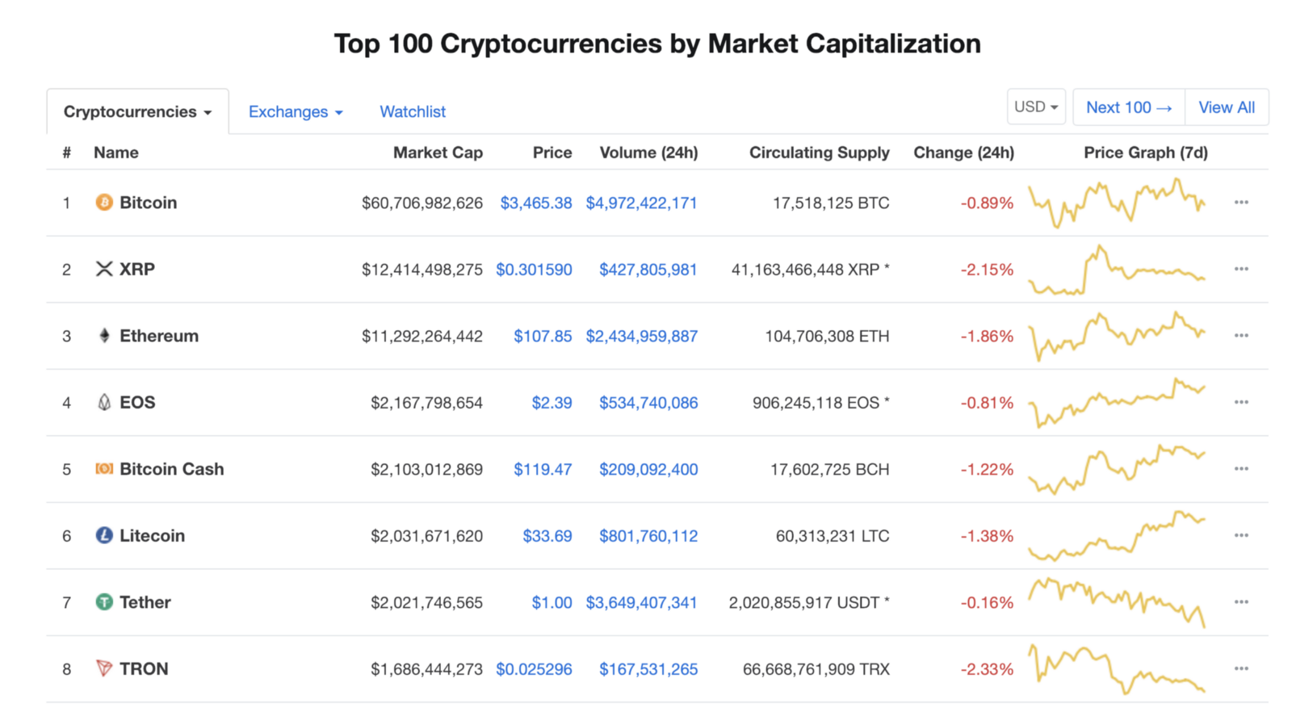Open the USD currency selector
The height and width of the screenshot is (708, 1292).
(1036, 107)
